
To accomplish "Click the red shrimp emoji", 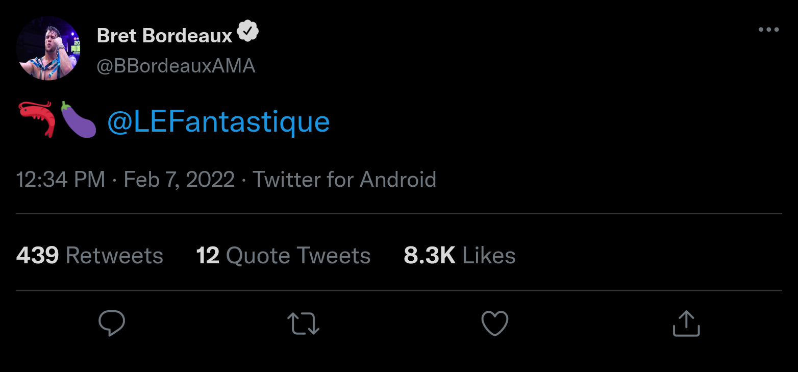I will coord(36,120).
